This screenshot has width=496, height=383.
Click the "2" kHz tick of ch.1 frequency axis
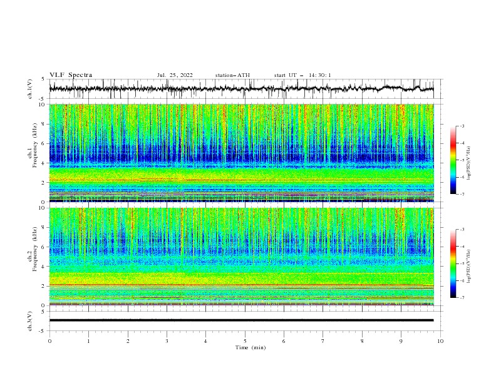(x=44, y=183)
